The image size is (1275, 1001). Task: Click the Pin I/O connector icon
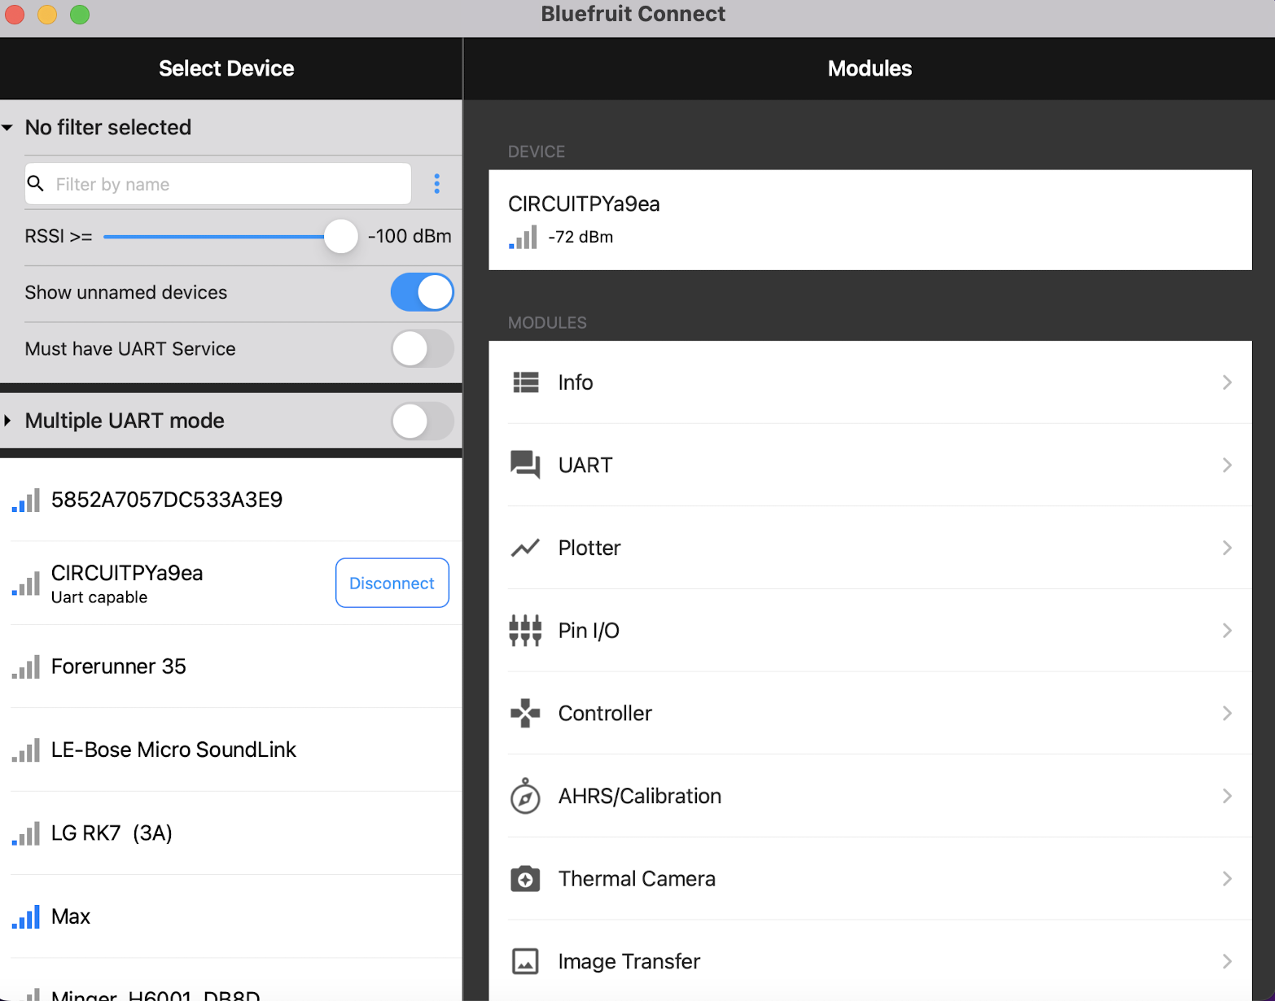[x=525, y=631]
